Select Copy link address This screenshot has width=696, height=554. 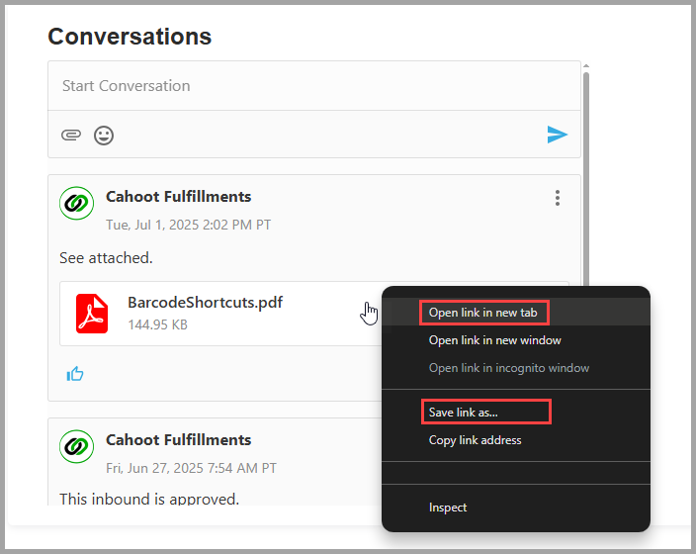(x=475, y=440)
